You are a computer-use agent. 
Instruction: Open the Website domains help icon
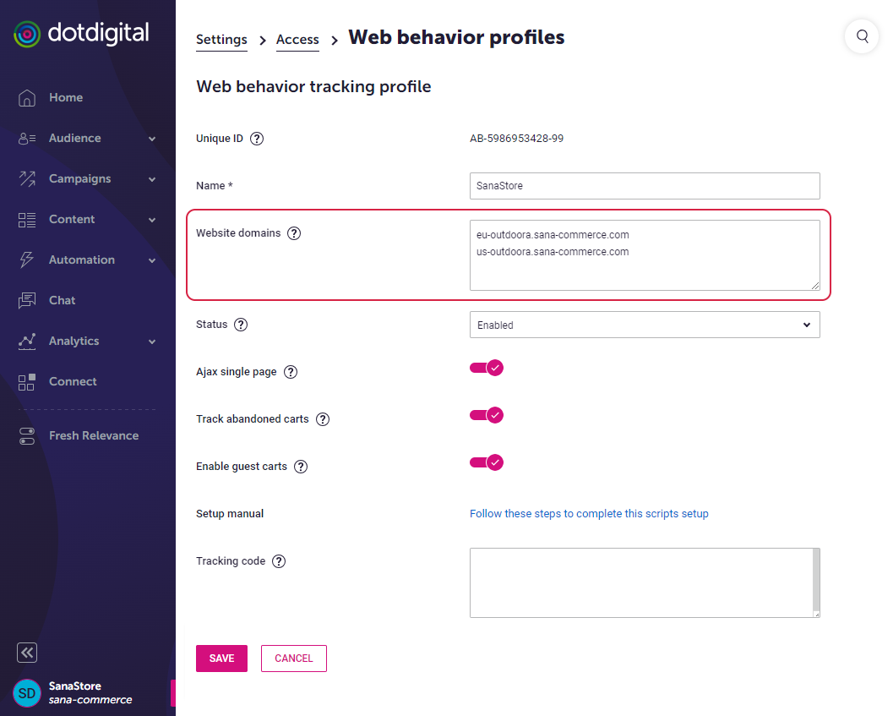click(x=294, y=233)
